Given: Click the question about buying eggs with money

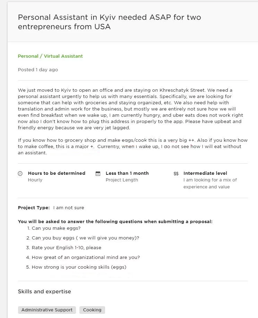Looking at the screenshot, I should tap(85, 238).
